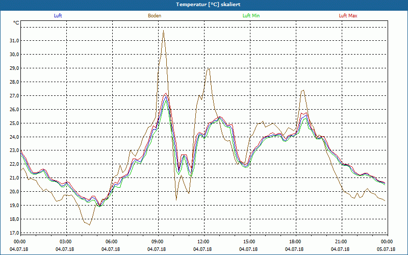Viewport: 408px width, 255px height.
Task: Click the 'Luft Min' legend label
Action: [x=251, y=16]
